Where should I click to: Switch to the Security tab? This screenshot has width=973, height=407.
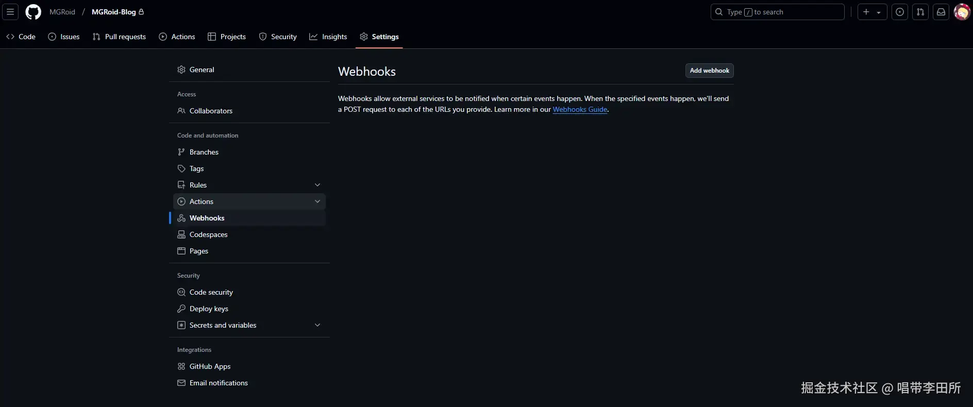coord(278,37)
